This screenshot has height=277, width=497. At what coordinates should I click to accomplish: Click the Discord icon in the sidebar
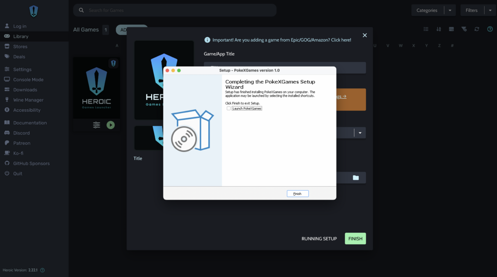(x=7, y=133)
